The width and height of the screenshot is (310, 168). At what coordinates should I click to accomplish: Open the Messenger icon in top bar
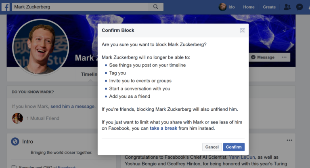300,7
